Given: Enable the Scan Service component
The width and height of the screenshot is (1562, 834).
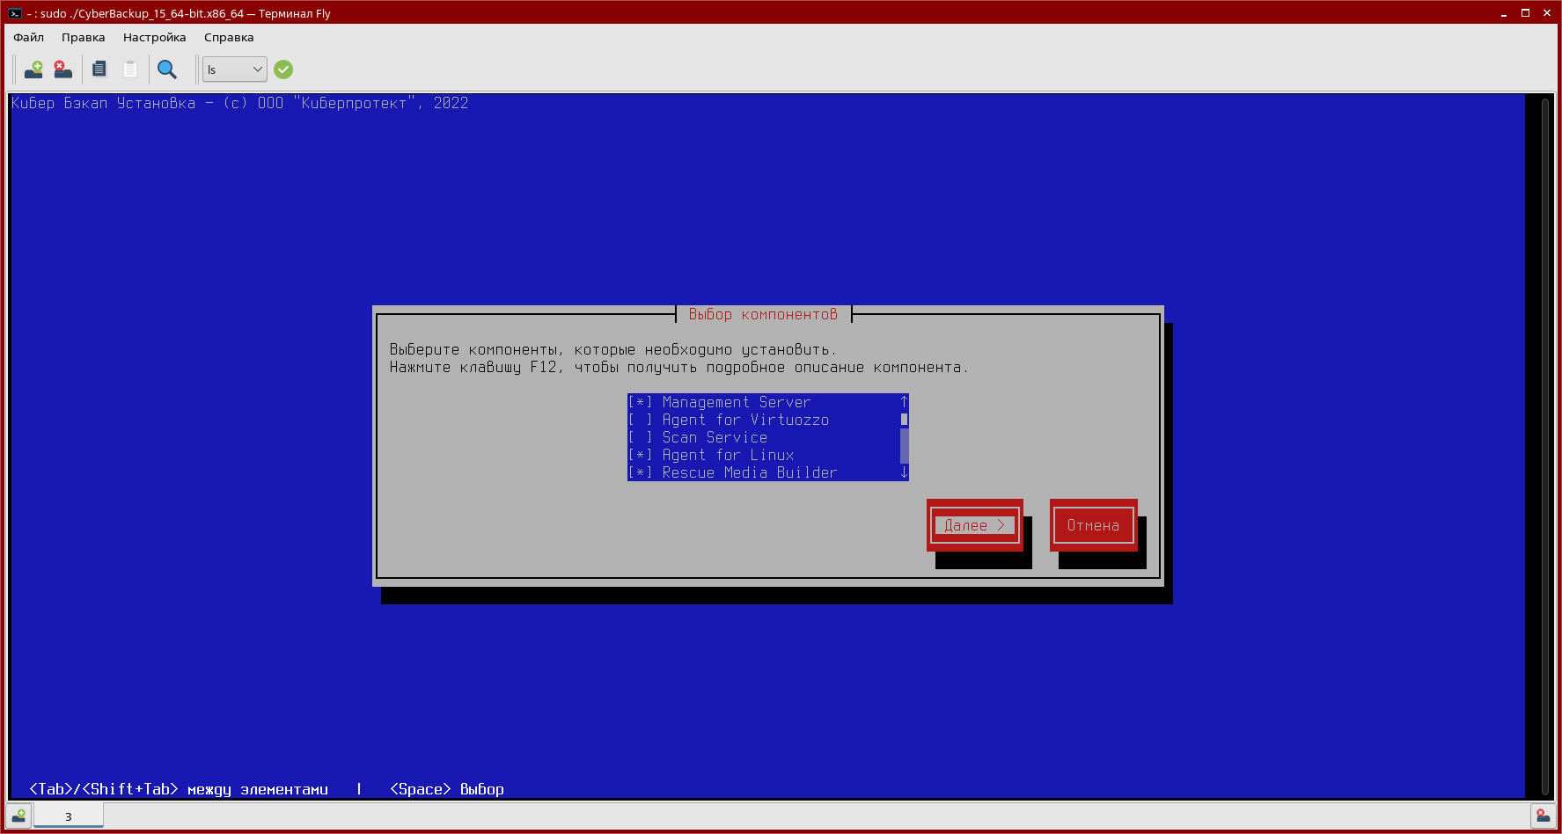Looking at the screenshot, I should (x=640, y=437).
